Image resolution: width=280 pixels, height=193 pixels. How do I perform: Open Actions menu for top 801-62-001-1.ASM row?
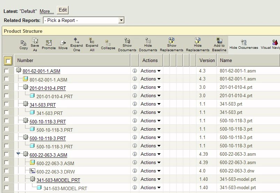(150, 71)
